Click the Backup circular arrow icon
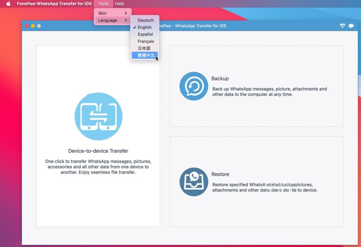The image size is (361, 247). (x=194, y=86)
